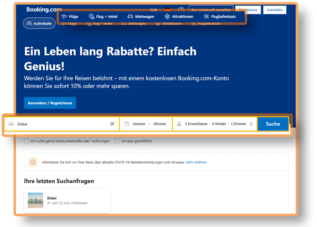
Task: Click the Booking.com logo
Action: pos(44,10)
